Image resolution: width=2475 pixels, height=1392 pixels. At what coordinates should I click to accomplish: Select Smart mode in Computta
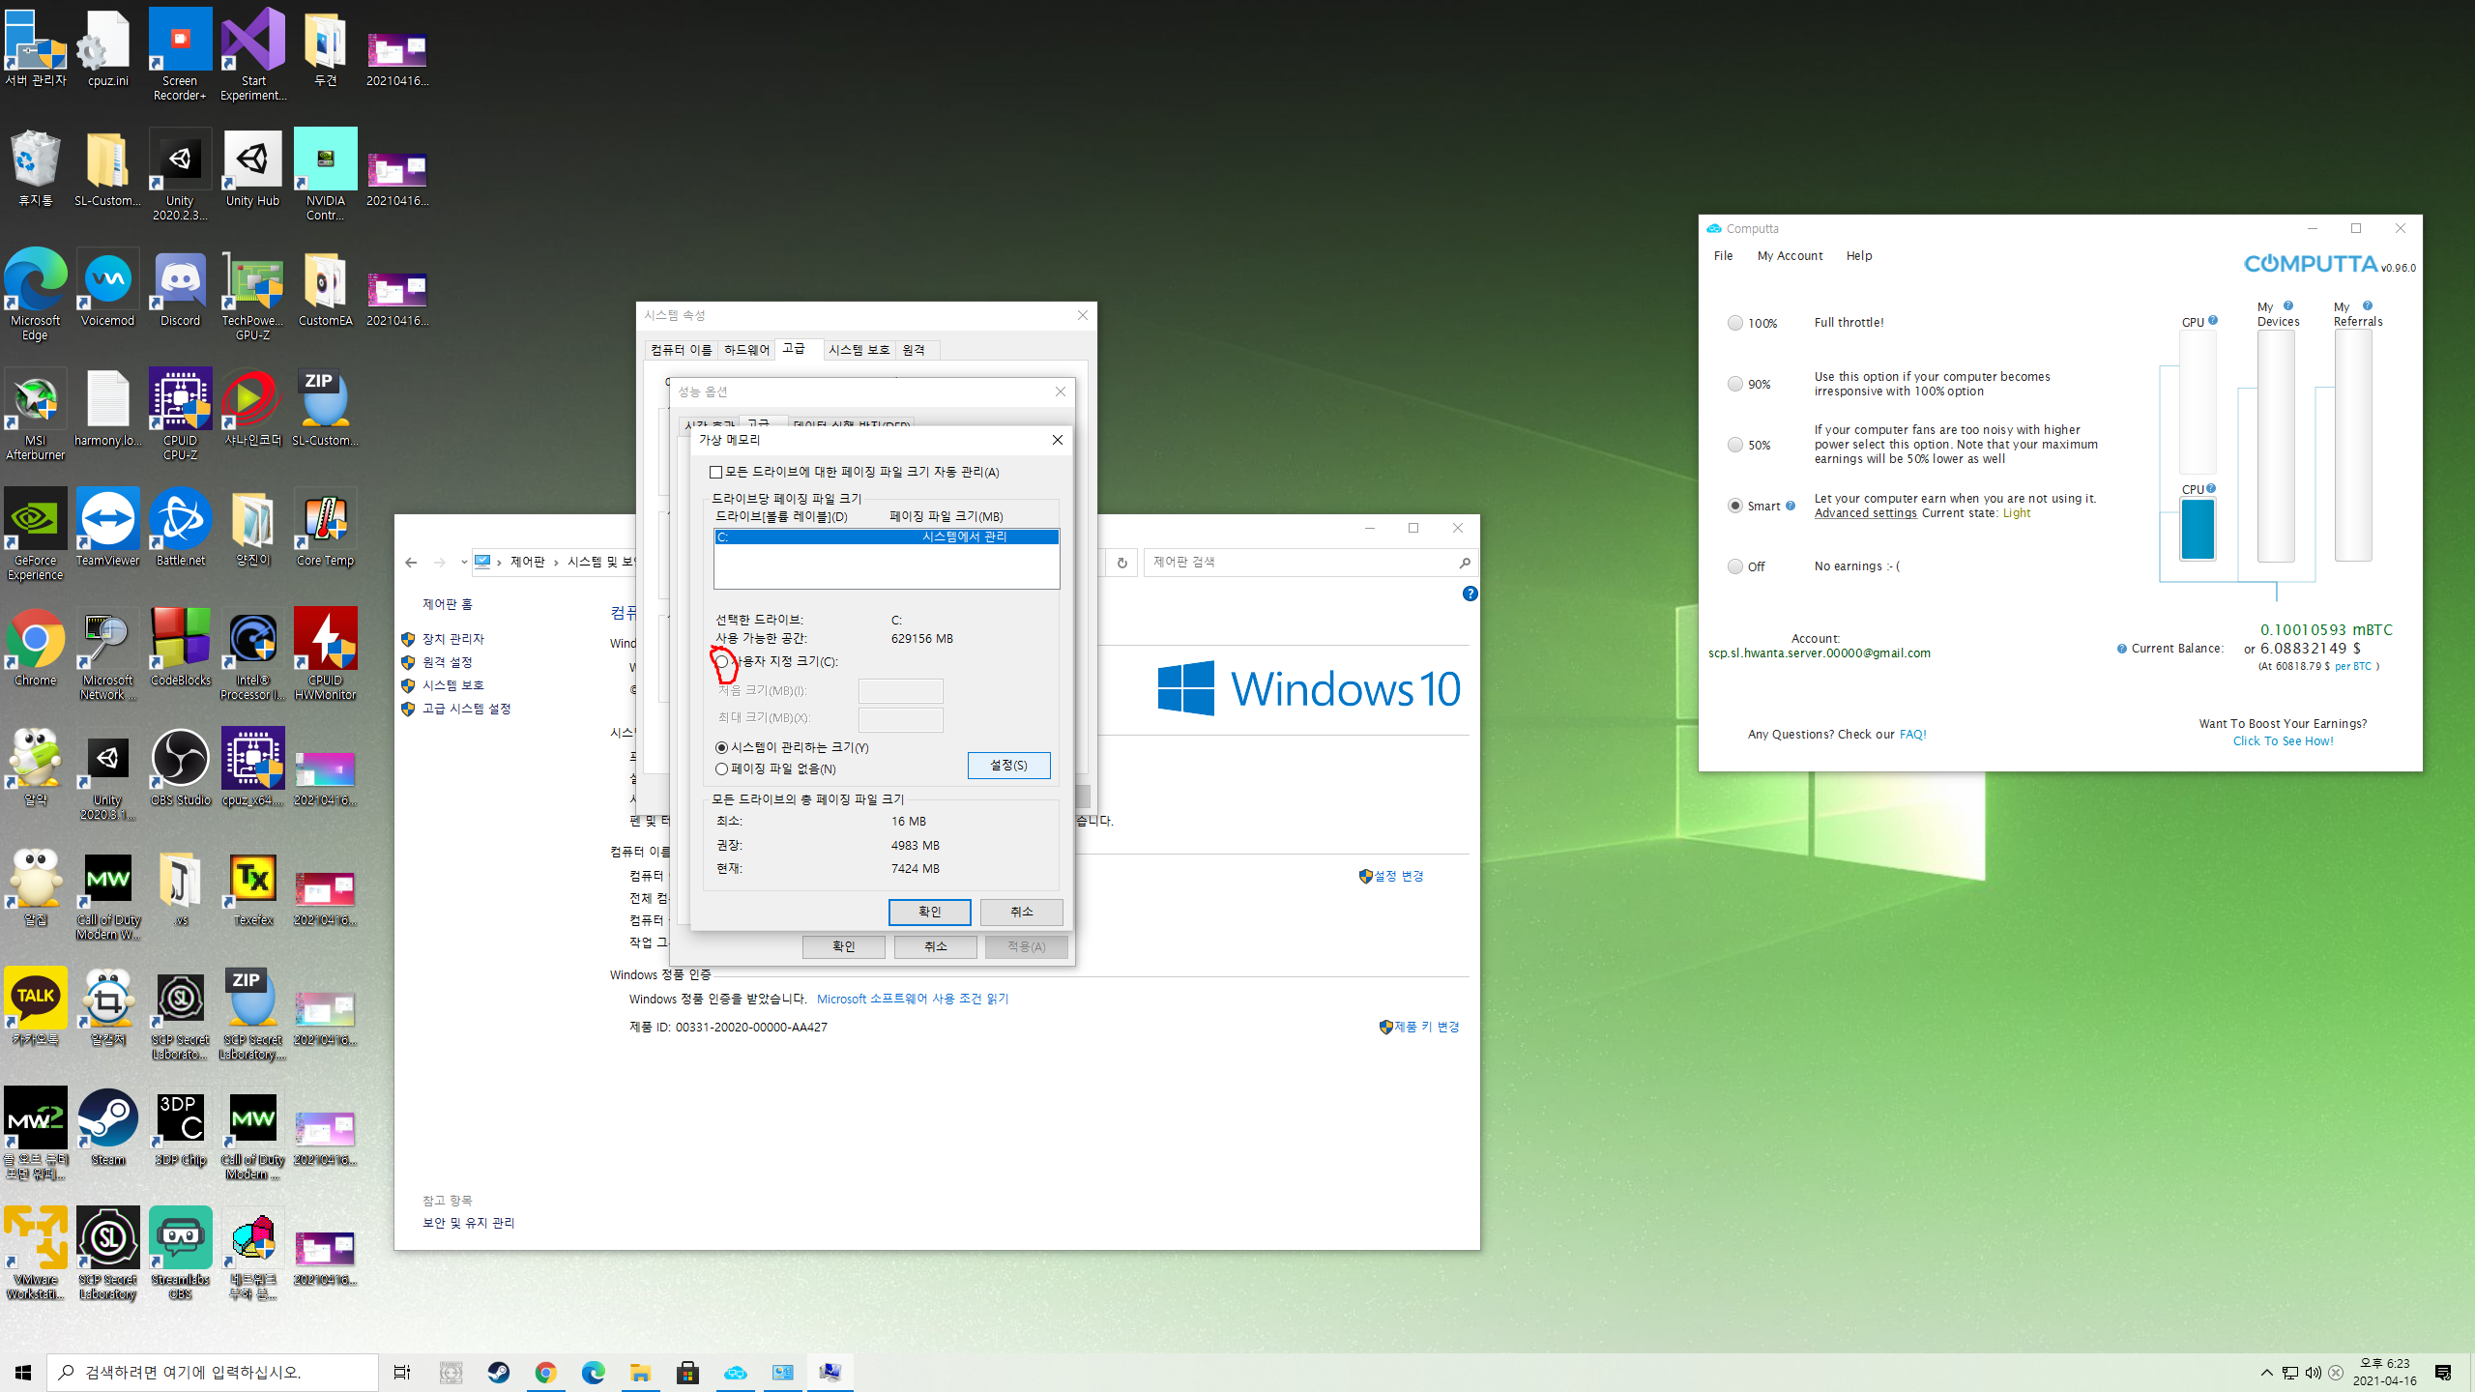point(1735,506)
